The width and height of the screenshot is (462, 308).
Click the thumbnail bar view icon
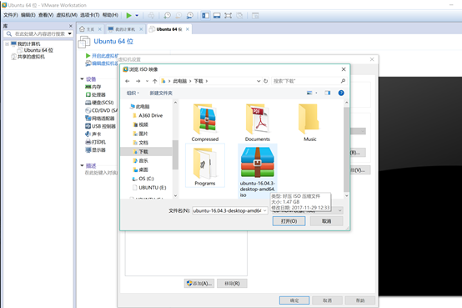coord(217,15)
